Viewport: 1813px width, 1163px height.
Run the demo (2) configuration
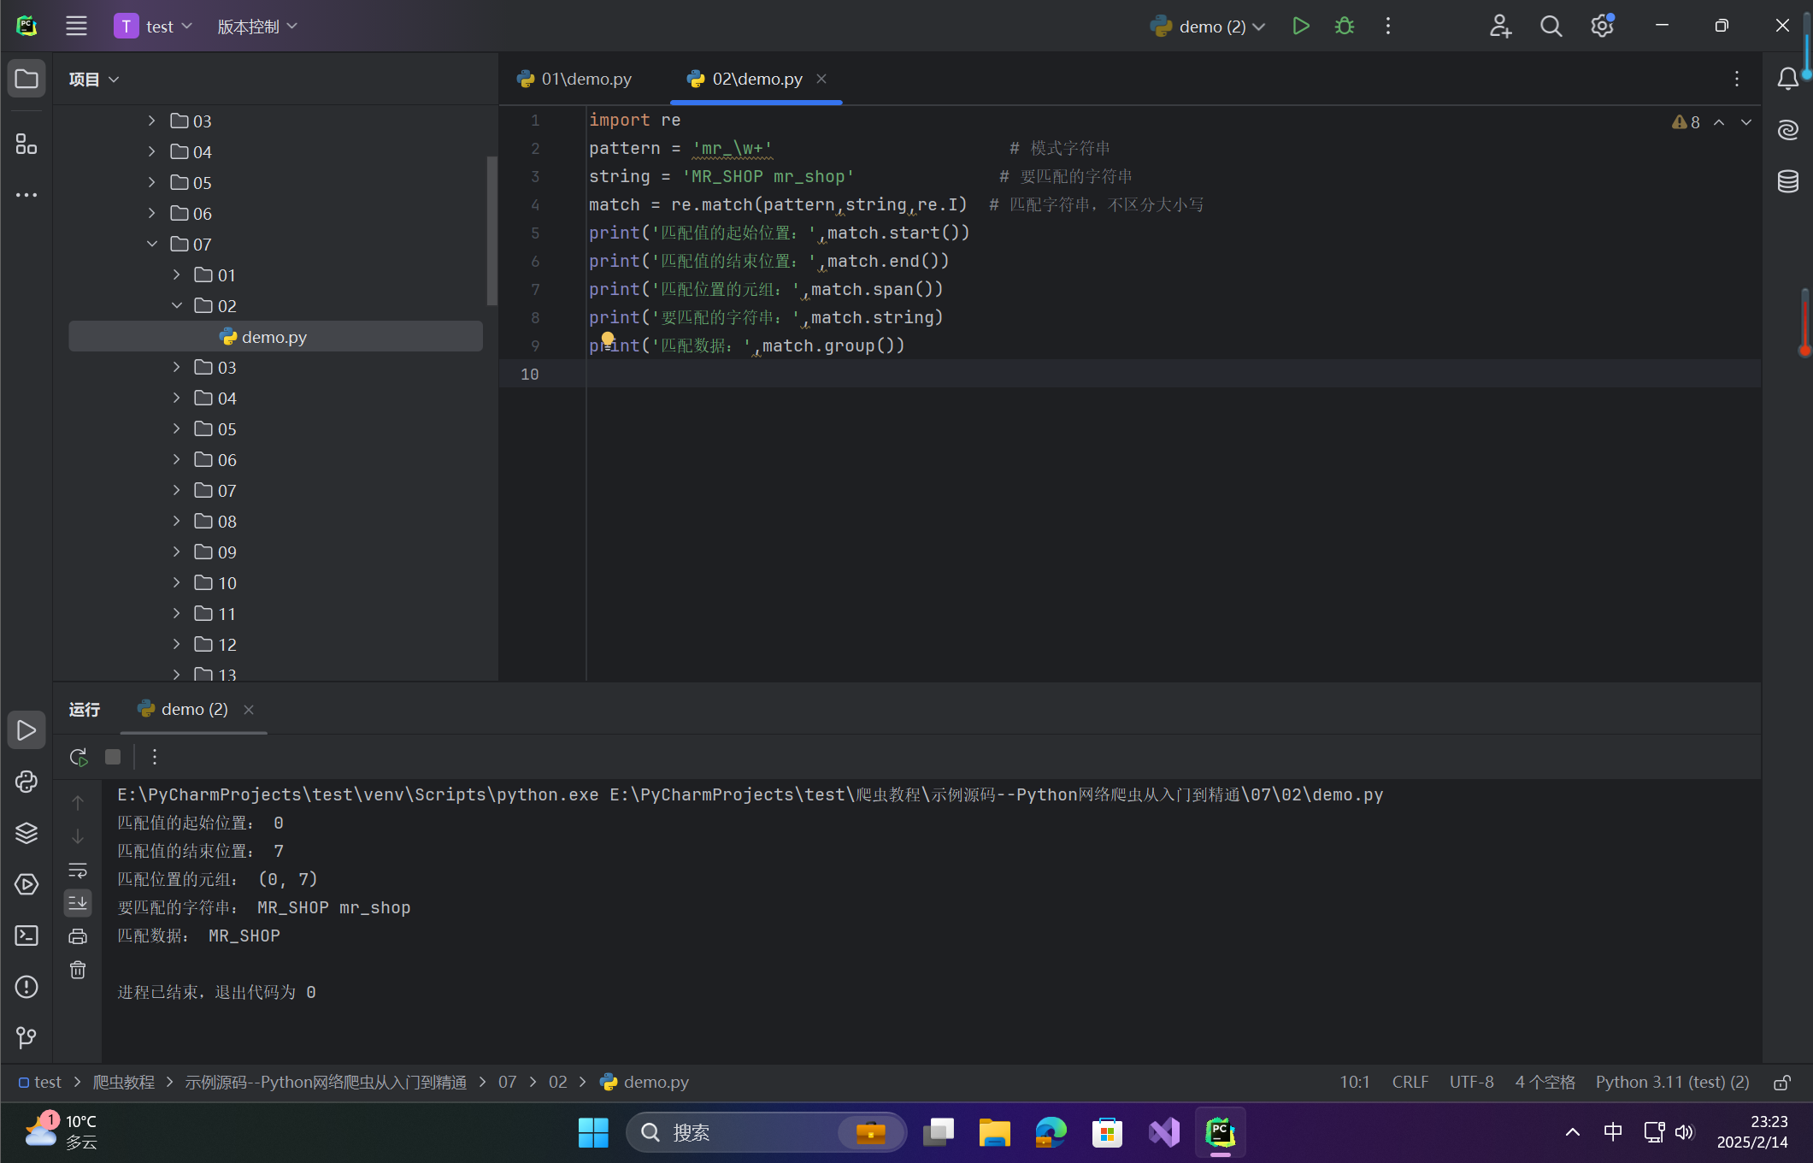click(x=1300, y=27)
